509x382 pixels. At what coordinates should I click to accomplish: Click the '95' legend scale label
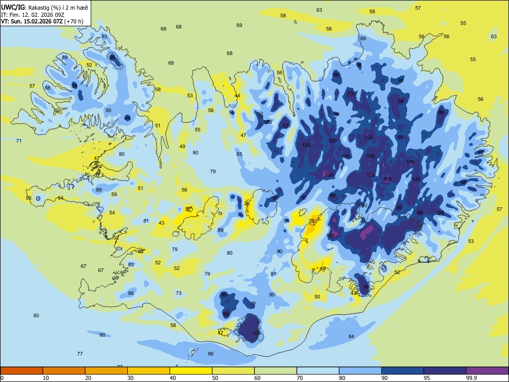coord(427,378)
